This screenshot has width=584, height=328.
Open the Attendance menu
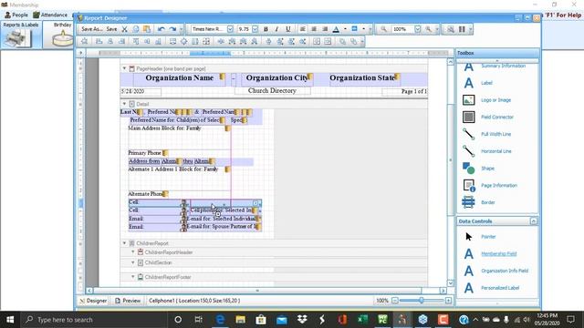pyautogui.click(x=50, y=15)
